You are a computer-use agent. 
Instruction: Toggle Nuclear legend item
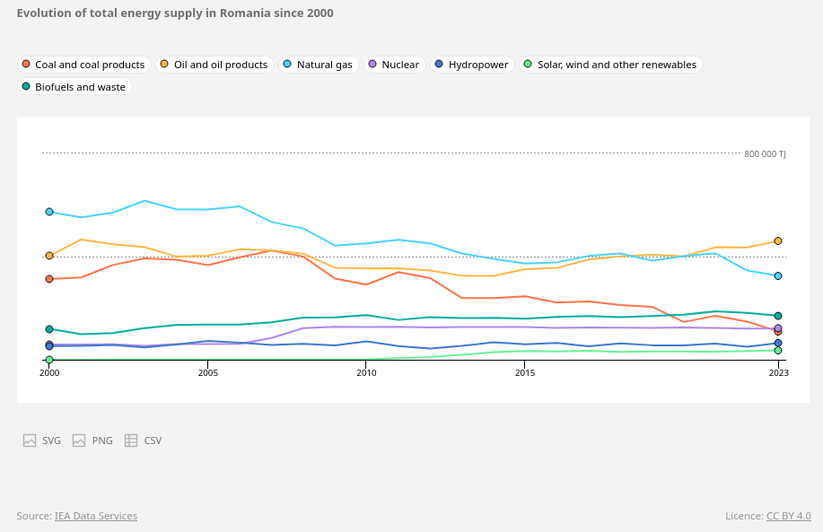[393, 65]
